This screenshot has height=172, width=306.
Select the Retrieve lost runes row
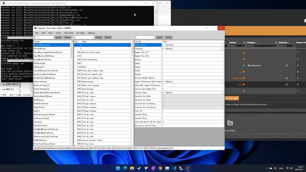102,52
